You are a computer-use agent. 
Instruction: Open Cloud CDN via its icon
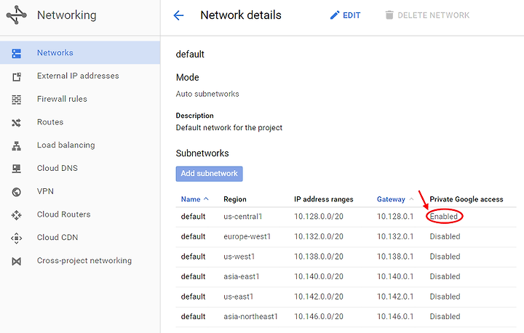(x=16, y=238)
